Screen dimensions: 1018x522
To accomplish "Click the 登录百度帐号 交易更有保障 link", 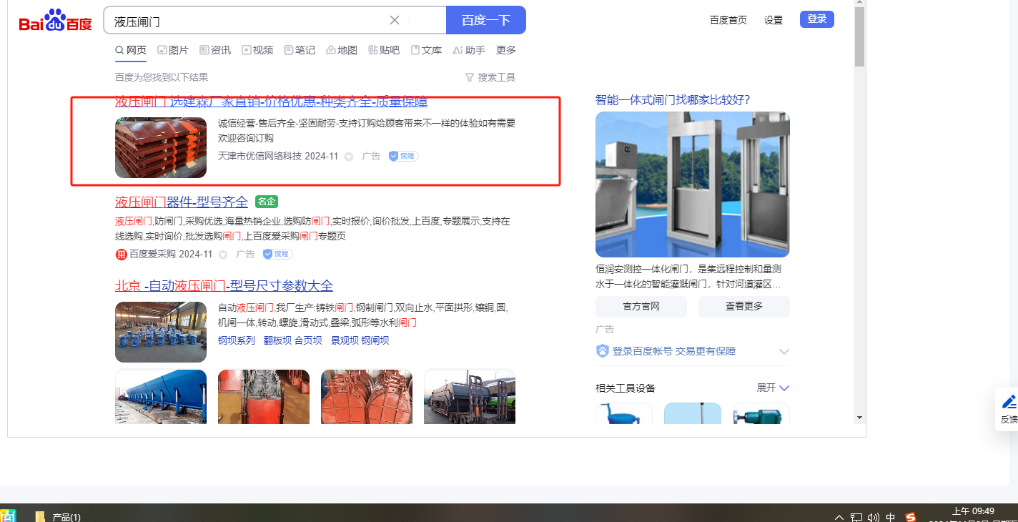I will pyautogui.click(x=674, y=351).
